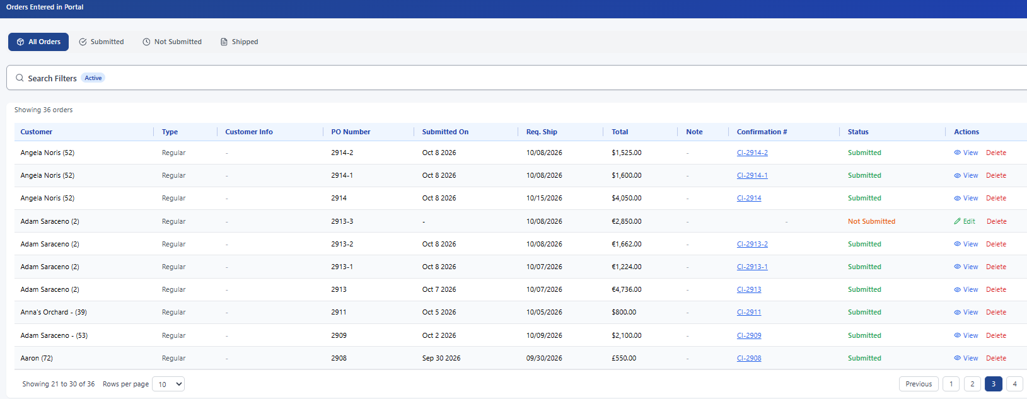View order with PO 2913-2
The height and width of the screenshot is (399, 1027).
pos(966,244)
